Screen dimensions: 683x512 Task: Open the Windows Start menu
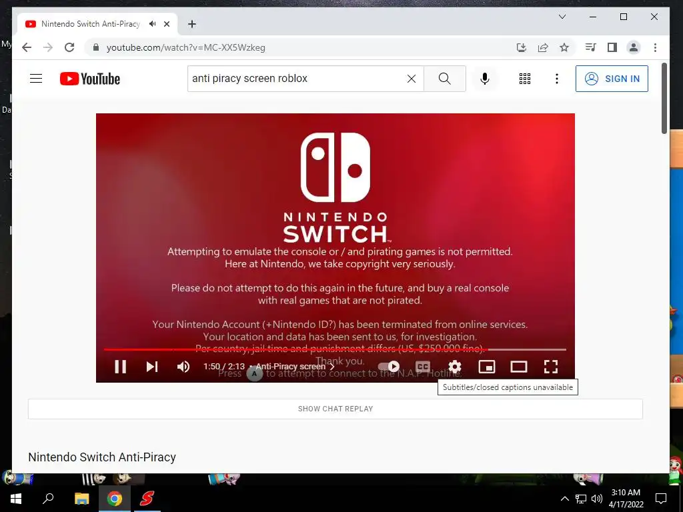(16, 499)
